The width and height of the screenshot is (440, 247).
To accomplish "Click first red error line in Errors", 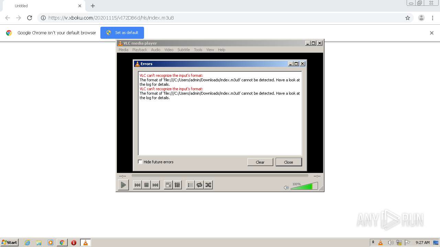I will pos(171,75).
